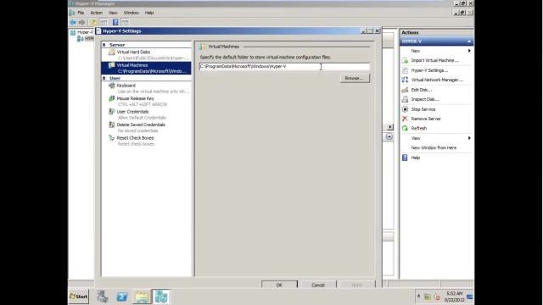
Task: Open the File menu
Action: (81, 13)
